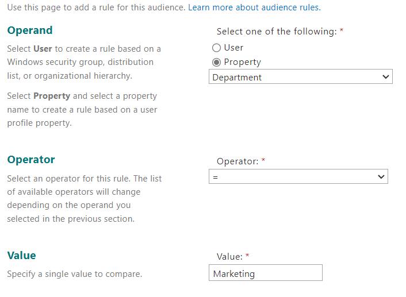
Task: Click the Value section heading
Action: (x=21, y=255)
